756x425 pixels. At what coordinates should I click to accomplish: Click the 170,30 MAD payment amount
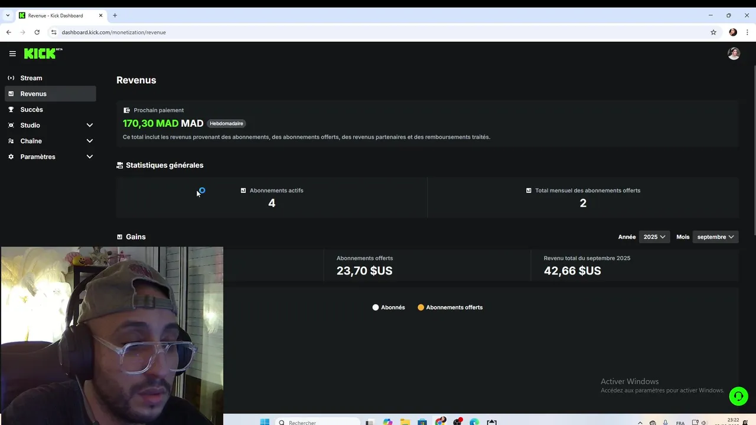[163, 123]
